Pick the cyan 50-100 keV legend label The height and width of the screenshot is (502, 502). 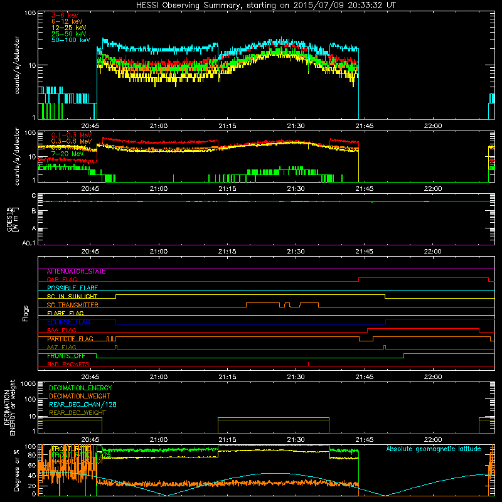(70, 40)
